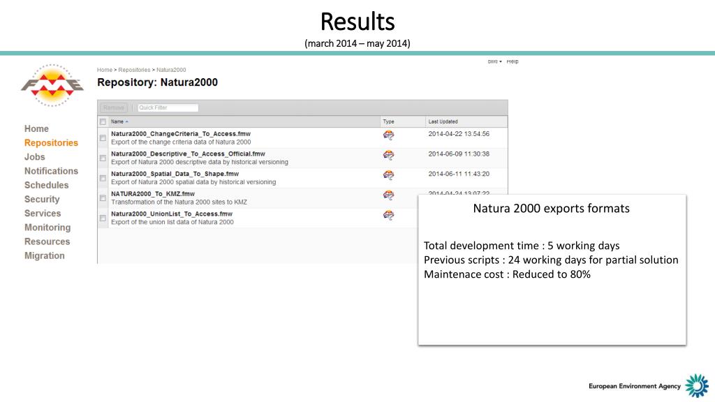This screenshot has width=715, height=402.
Task: Click the date 2014-06-09 11:30:38
Action: coord(459,154)
